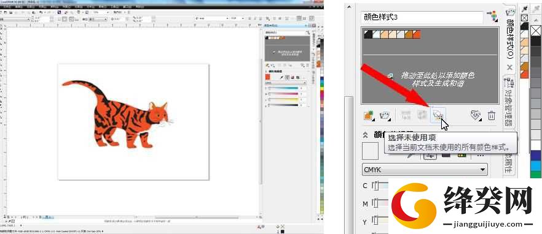The height and width of the screenshot is (234, 542).
Task: Collapse the color editor double-chevron expander
Action: (x=366, y=135)
